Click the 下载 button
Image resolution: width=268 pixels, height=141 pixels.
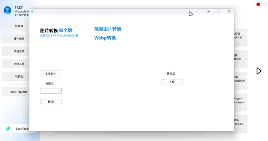click(172, 82)
